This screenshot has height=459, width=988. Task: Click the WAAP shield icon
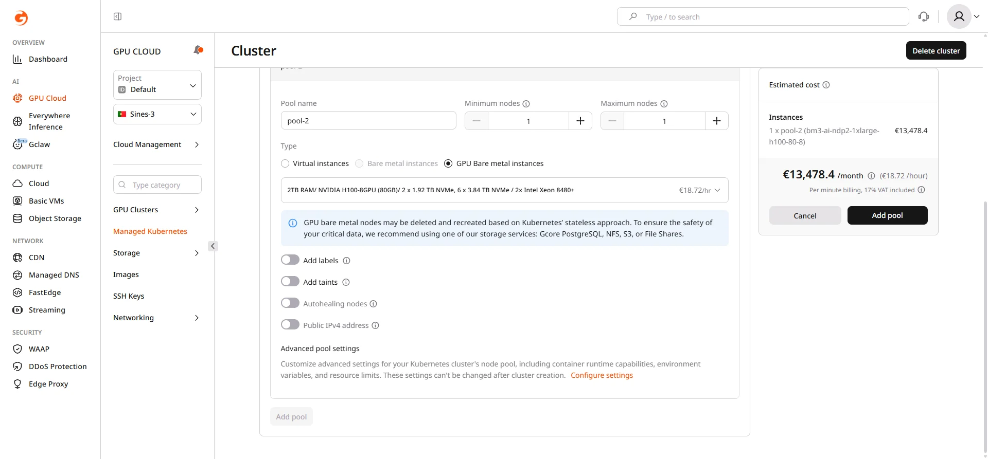click(17, 349)
